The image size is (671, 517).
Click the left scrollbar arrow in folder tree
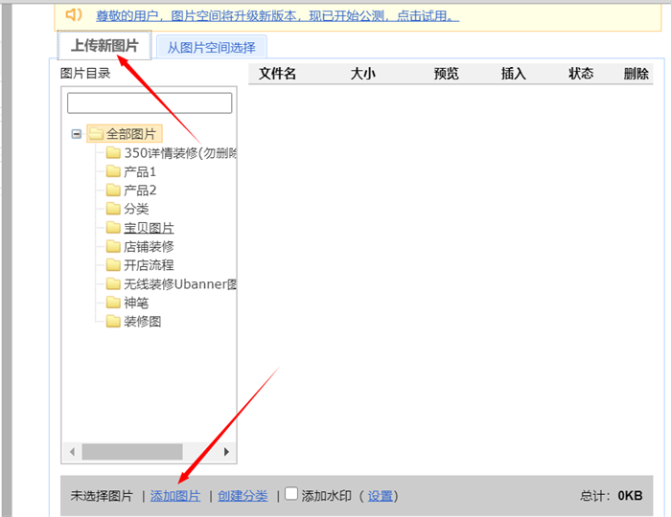coord(71,451)
